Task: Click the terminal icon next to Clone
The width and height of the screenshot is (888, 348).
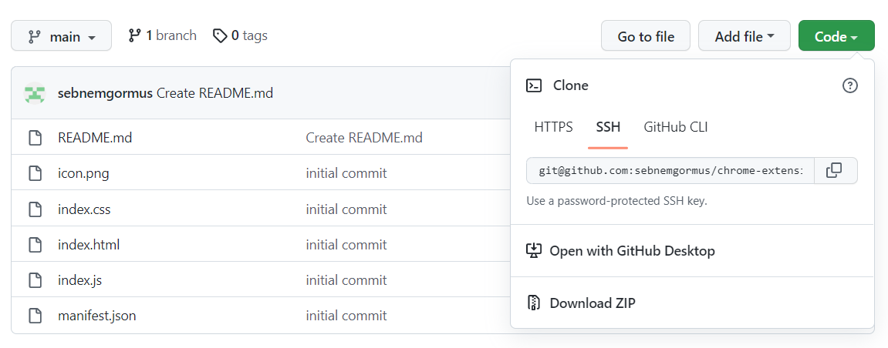Action: (x=533, y=85)
